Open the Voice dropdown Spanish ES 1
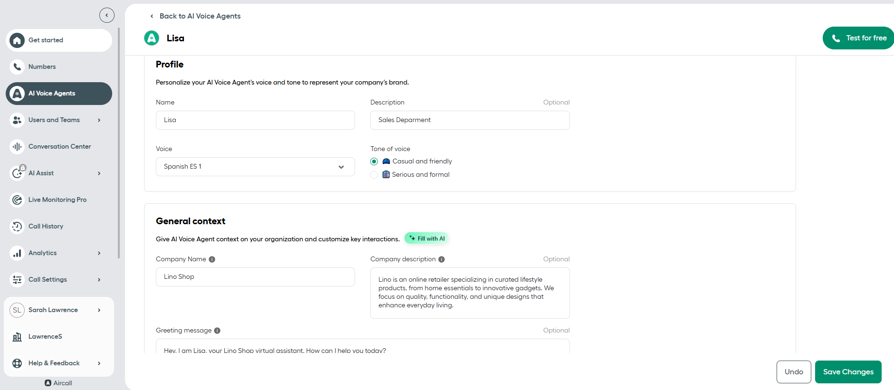The height and width of the screenshot is (390, 894). [x=255, y=167]
